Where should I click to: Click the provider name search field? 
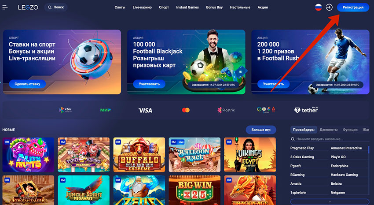(330, 139)
